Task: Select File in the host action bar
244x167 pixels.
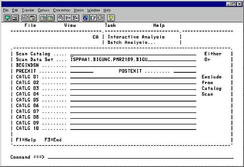Action: click(x=30, y=25)
